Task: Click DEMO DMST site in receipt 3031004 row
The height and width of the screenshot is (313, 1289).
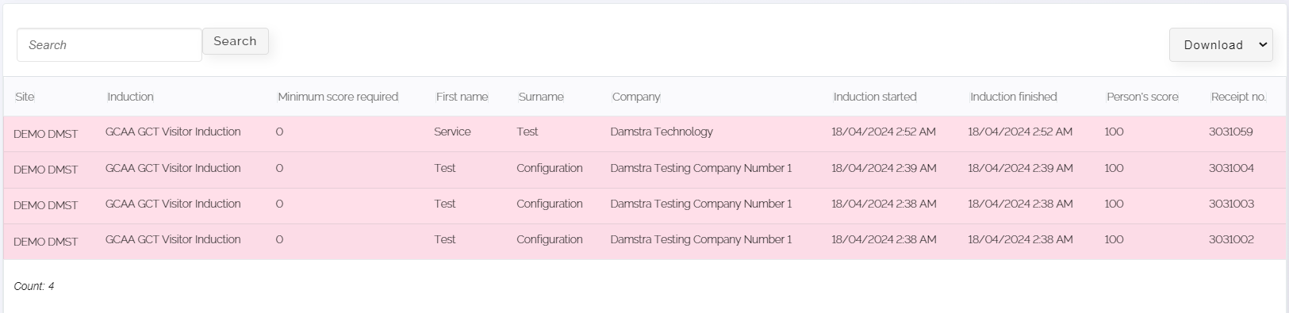Action: pos(46,170)
